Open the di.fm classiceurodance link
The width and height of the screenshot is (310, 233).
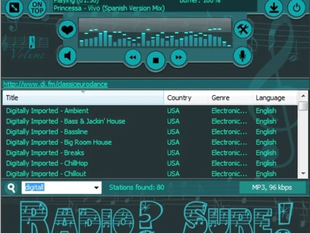click(55, 84)
